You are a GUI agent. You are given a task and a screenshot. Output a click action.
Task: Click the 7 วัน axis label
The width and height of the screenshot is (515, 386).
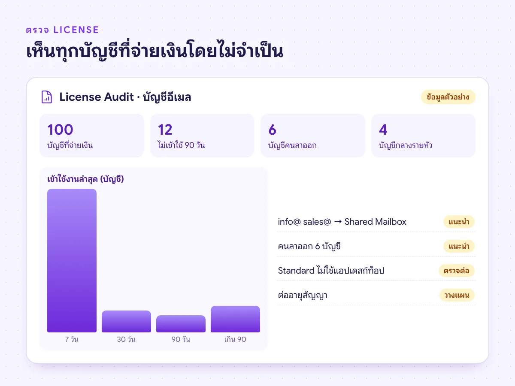point(72,339)
